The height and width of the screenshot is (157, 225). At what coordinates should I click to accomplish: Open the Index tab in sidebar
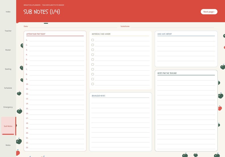click(8, 12)
